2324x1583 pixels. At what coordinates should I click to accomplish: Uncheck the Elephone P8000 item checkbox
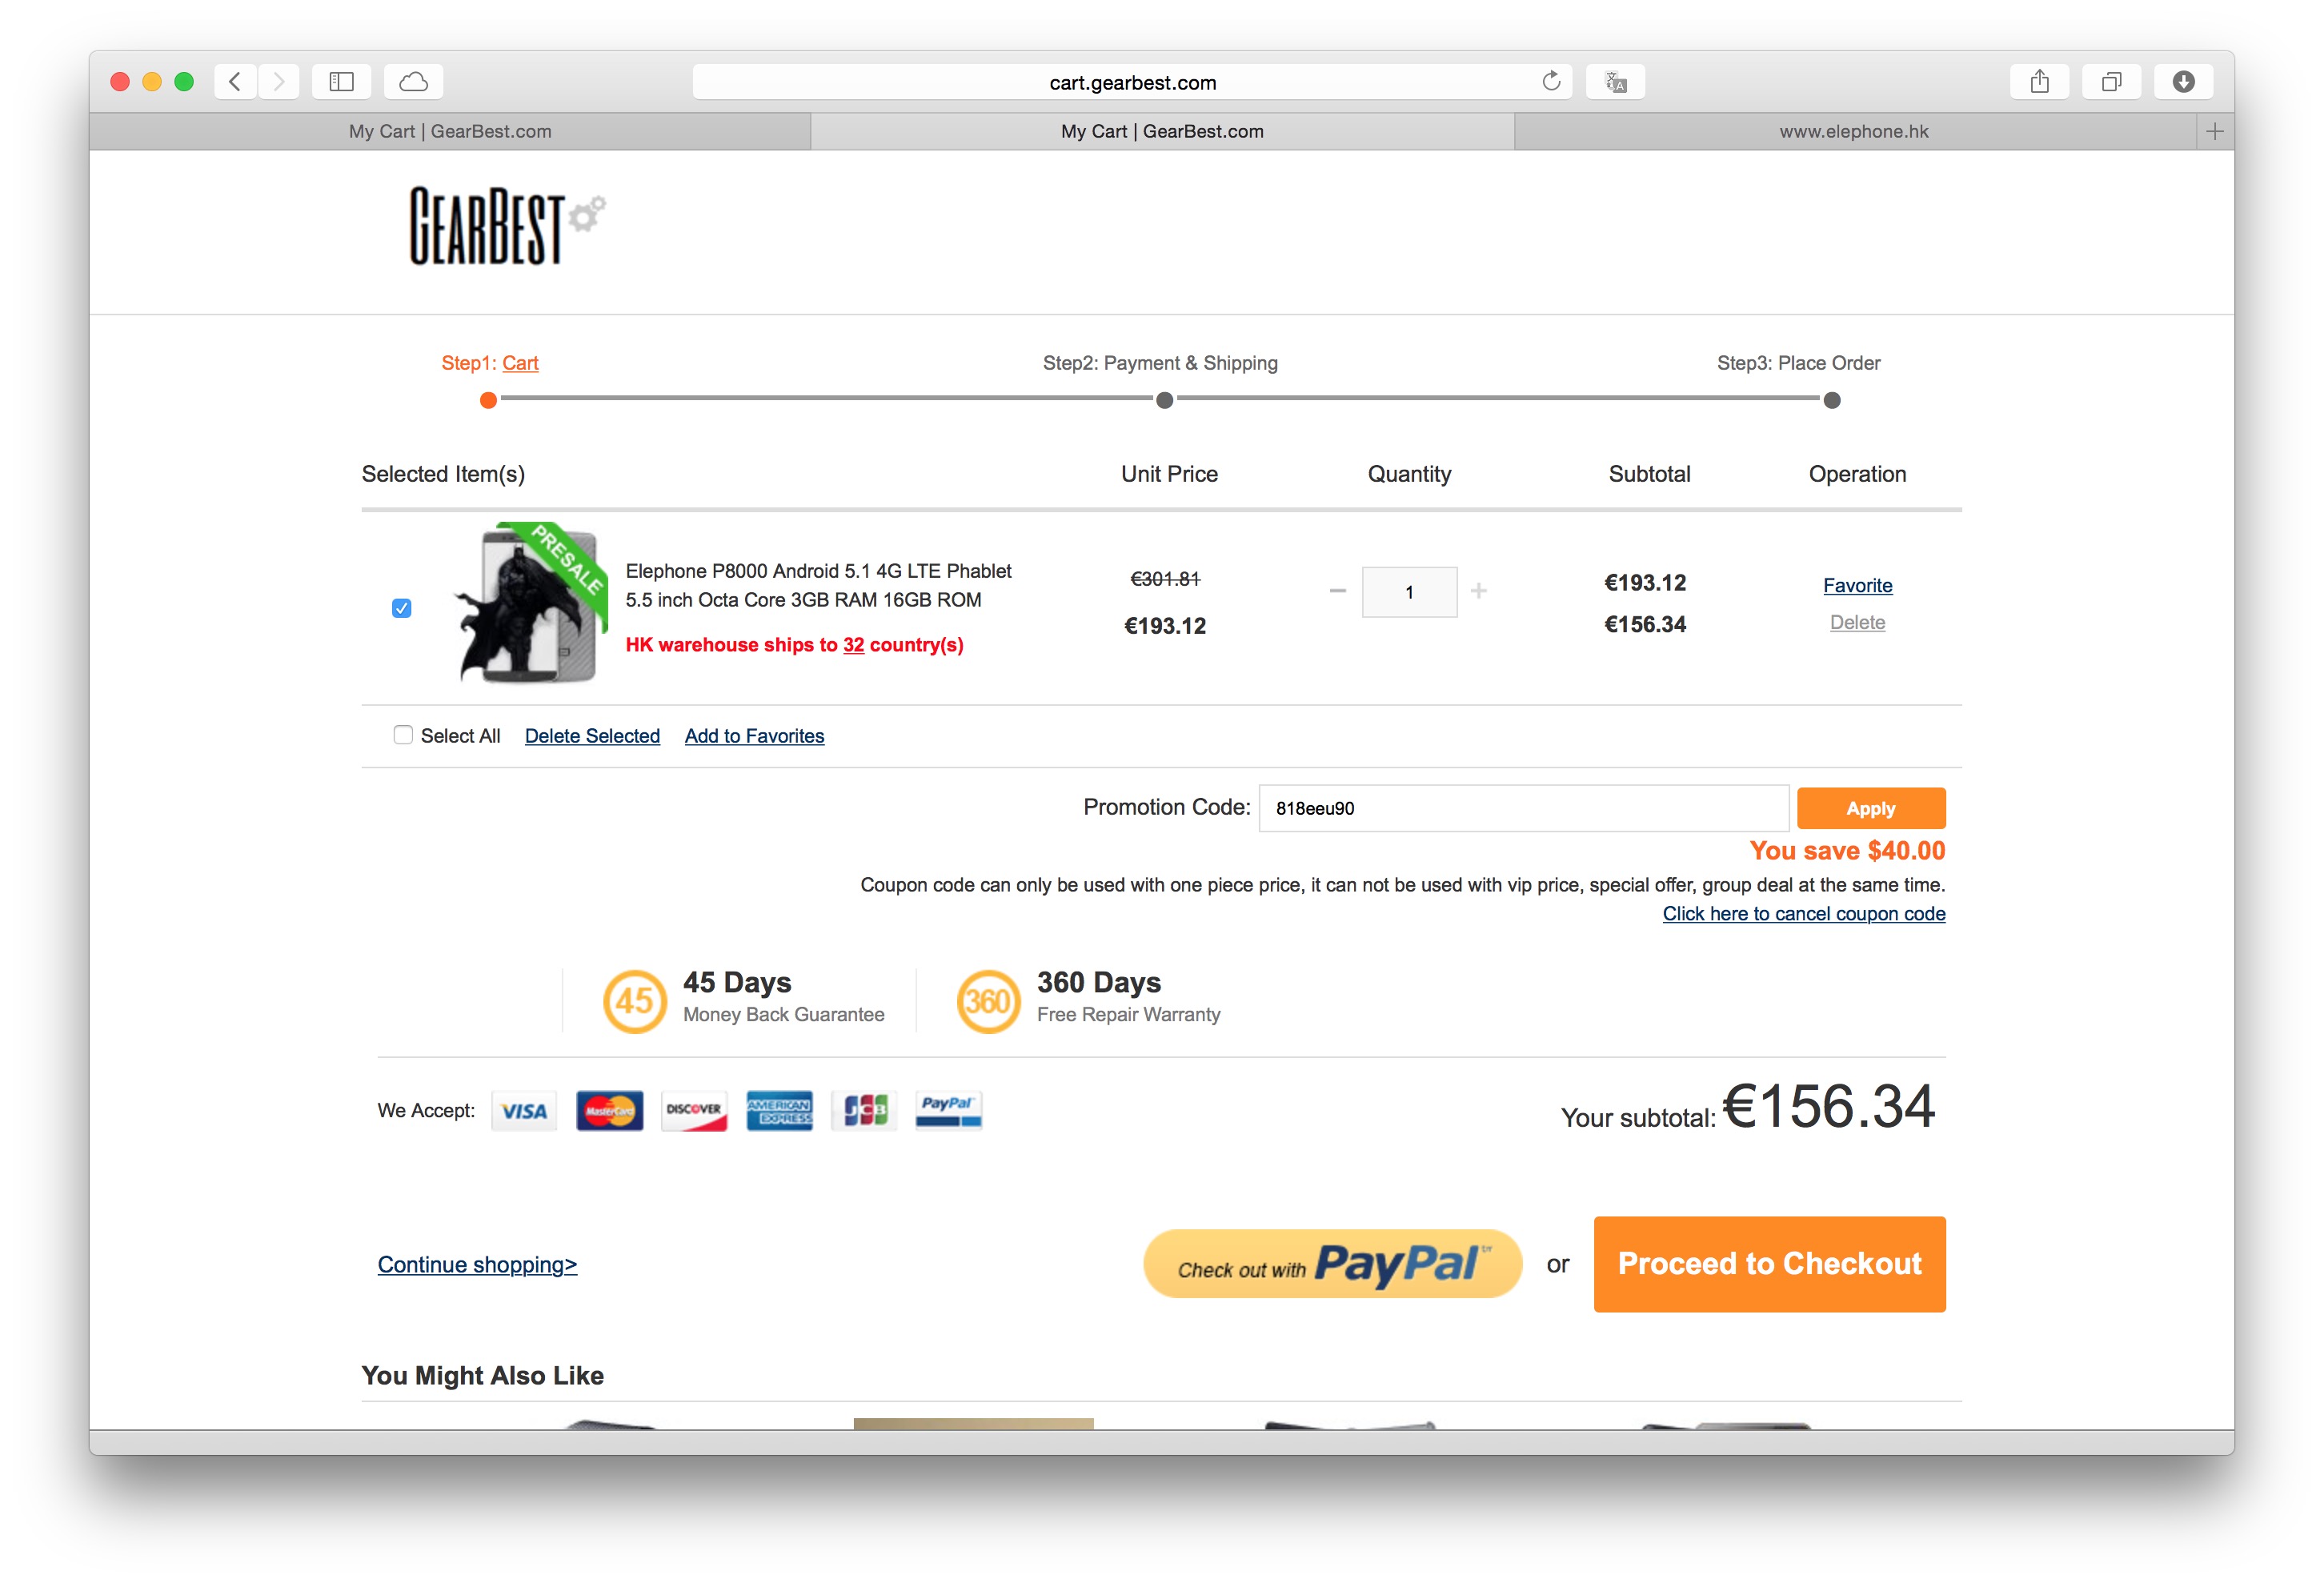[402, 608]
